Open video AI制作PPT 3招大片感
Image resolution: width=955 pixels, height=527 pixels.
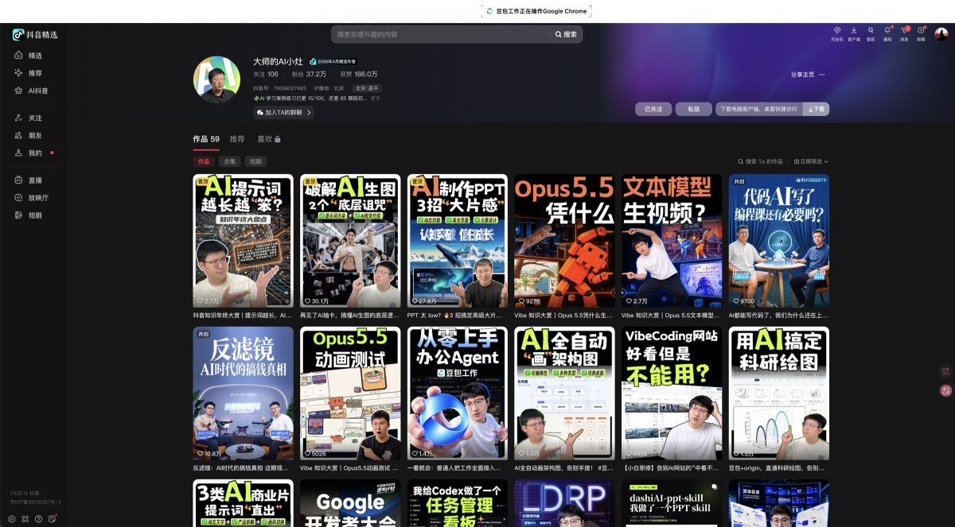tap(457, 241)
